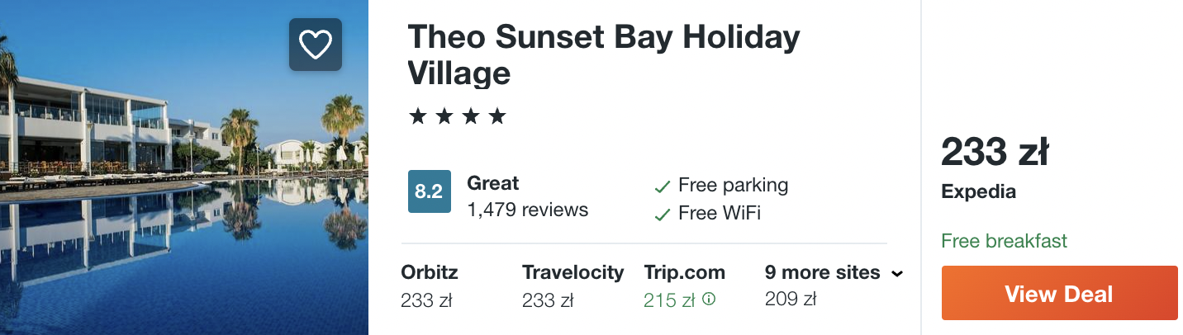The width and height of the screenshot is (1183, 335).
Task: Open Theo Sunset Bay Holiday Village title
Action: click(604, 54)
